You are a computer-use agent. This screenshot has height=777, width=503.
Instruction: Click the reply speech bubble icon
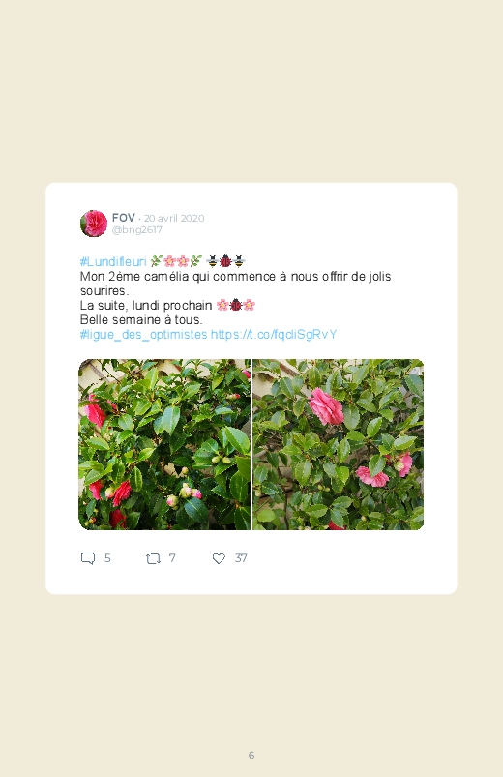pyautogui.click(x=88, y=558)
